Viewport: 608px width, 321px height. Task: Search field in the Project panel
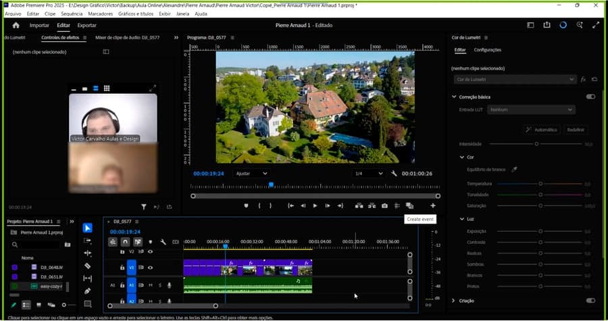[35, 245]
